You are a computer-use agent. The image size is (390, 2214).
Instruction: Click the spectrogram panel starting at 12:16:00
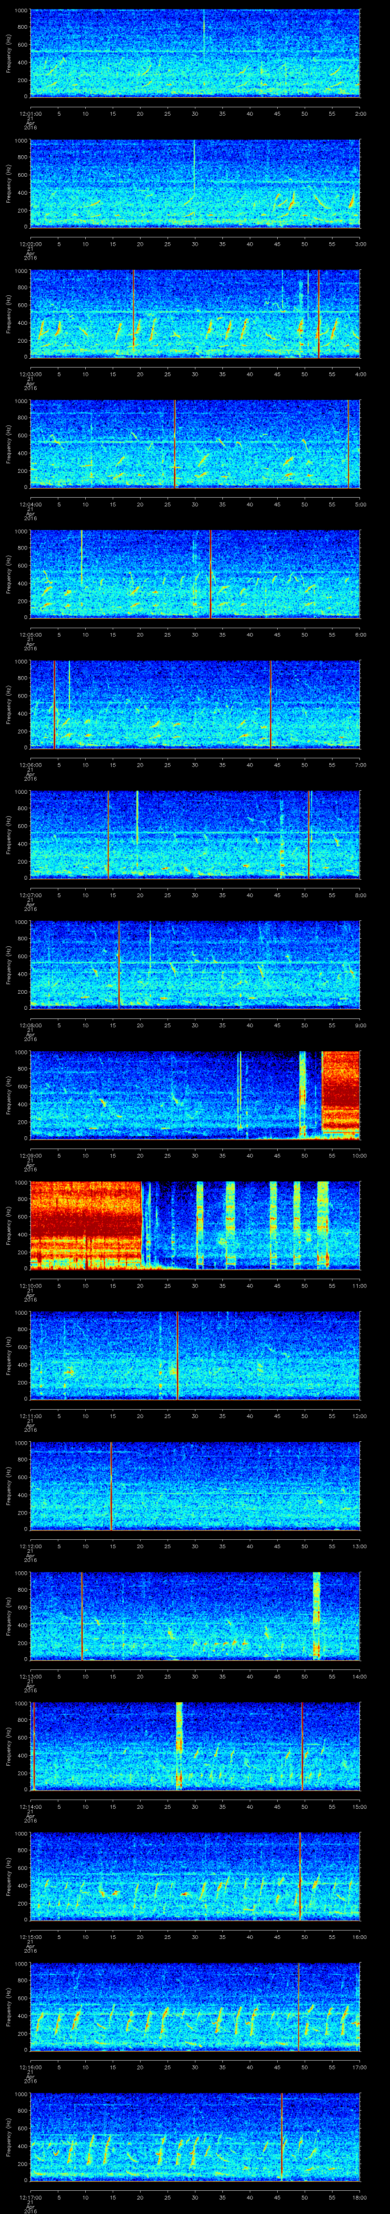(x=195, y=2007)
